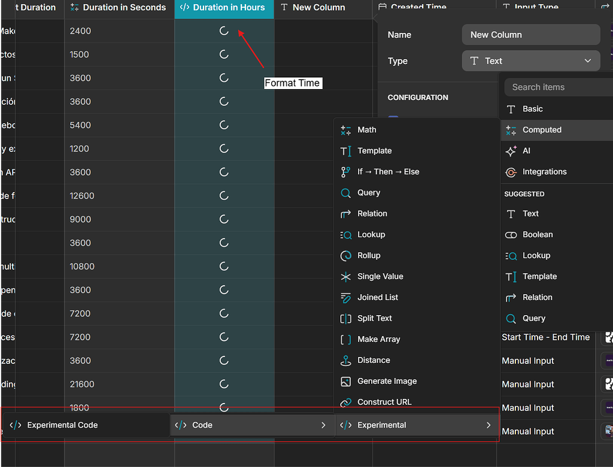Select Boolean from suggested types
Viewport: 613px width, 467px height.
coord(538,234)
